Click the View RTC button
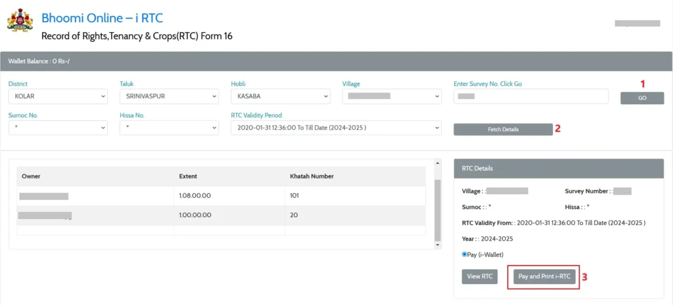This screenshot has width=673, height=305. pyautogui.click(x=480, y=276)
